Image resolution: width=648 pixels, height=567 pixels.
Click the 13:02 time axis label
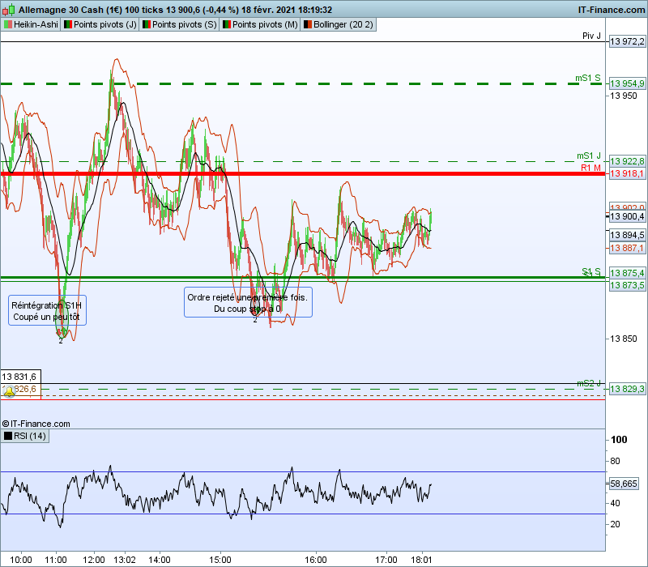click(125, 560)
